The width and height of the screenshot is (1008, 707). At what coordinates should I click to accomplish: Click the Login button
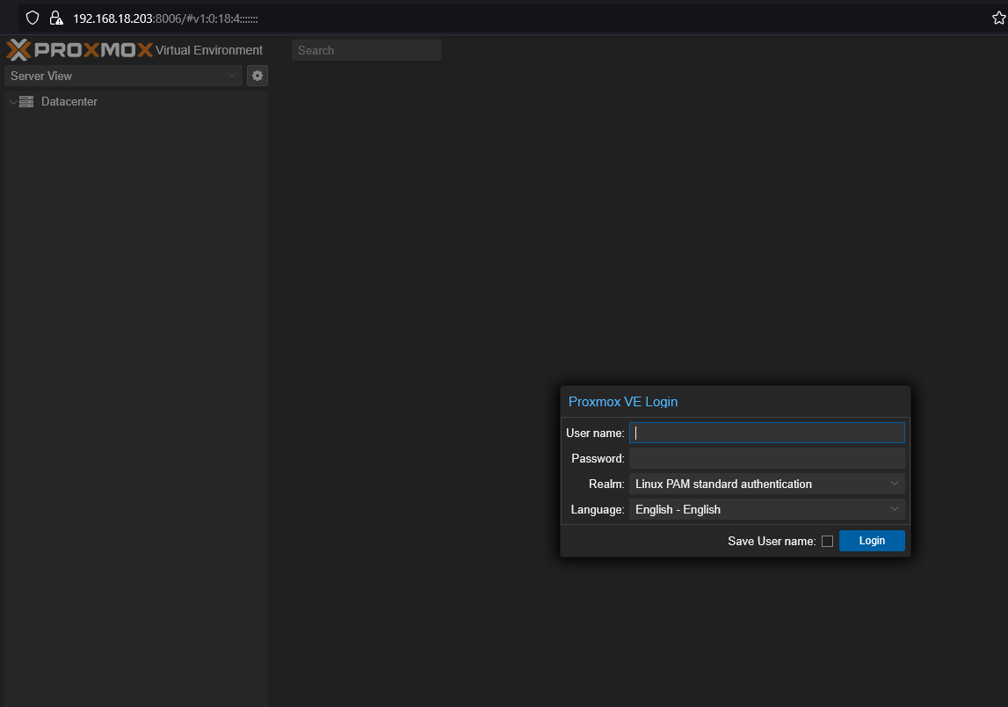[x=872, y=541]
